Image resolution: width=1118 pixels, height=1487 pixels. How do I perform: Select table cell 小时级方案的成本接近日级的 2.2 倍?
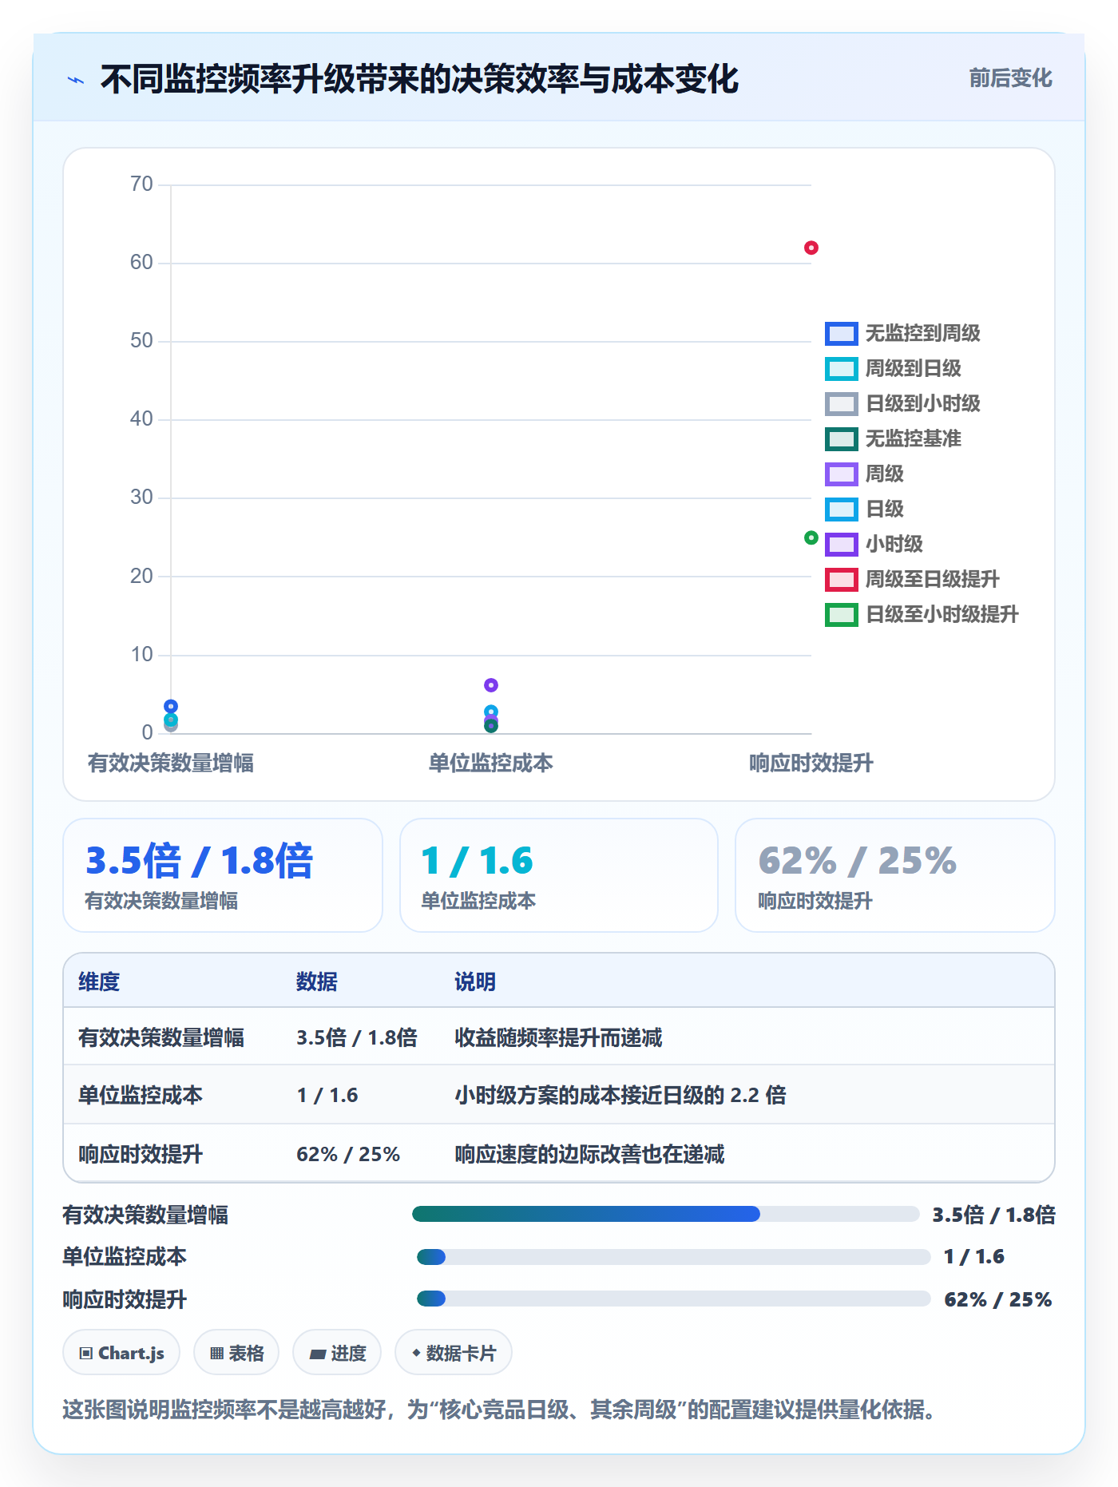[x=620, y=1095]
